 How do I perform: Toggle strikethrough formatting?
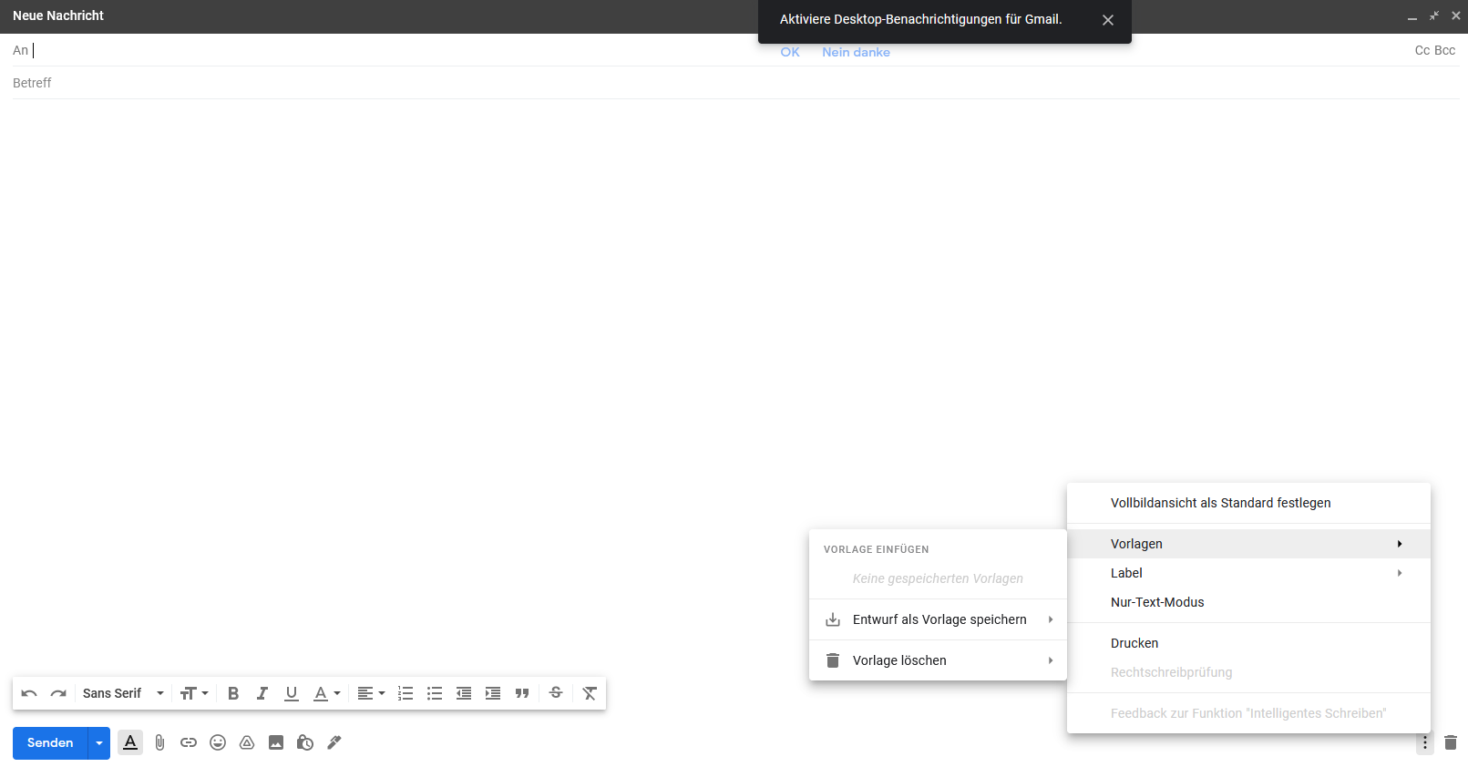coord(556,693)
